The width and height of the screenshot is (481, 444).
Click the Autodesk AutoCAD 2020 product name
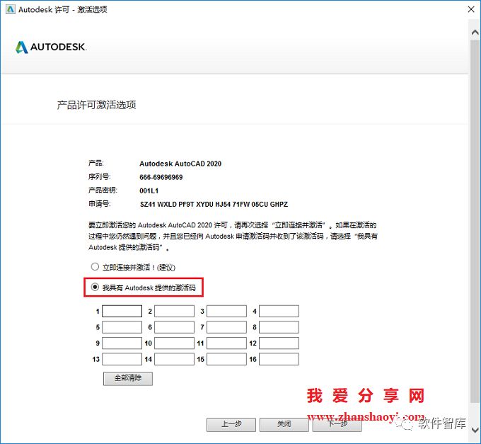click(x=180, y=164)
